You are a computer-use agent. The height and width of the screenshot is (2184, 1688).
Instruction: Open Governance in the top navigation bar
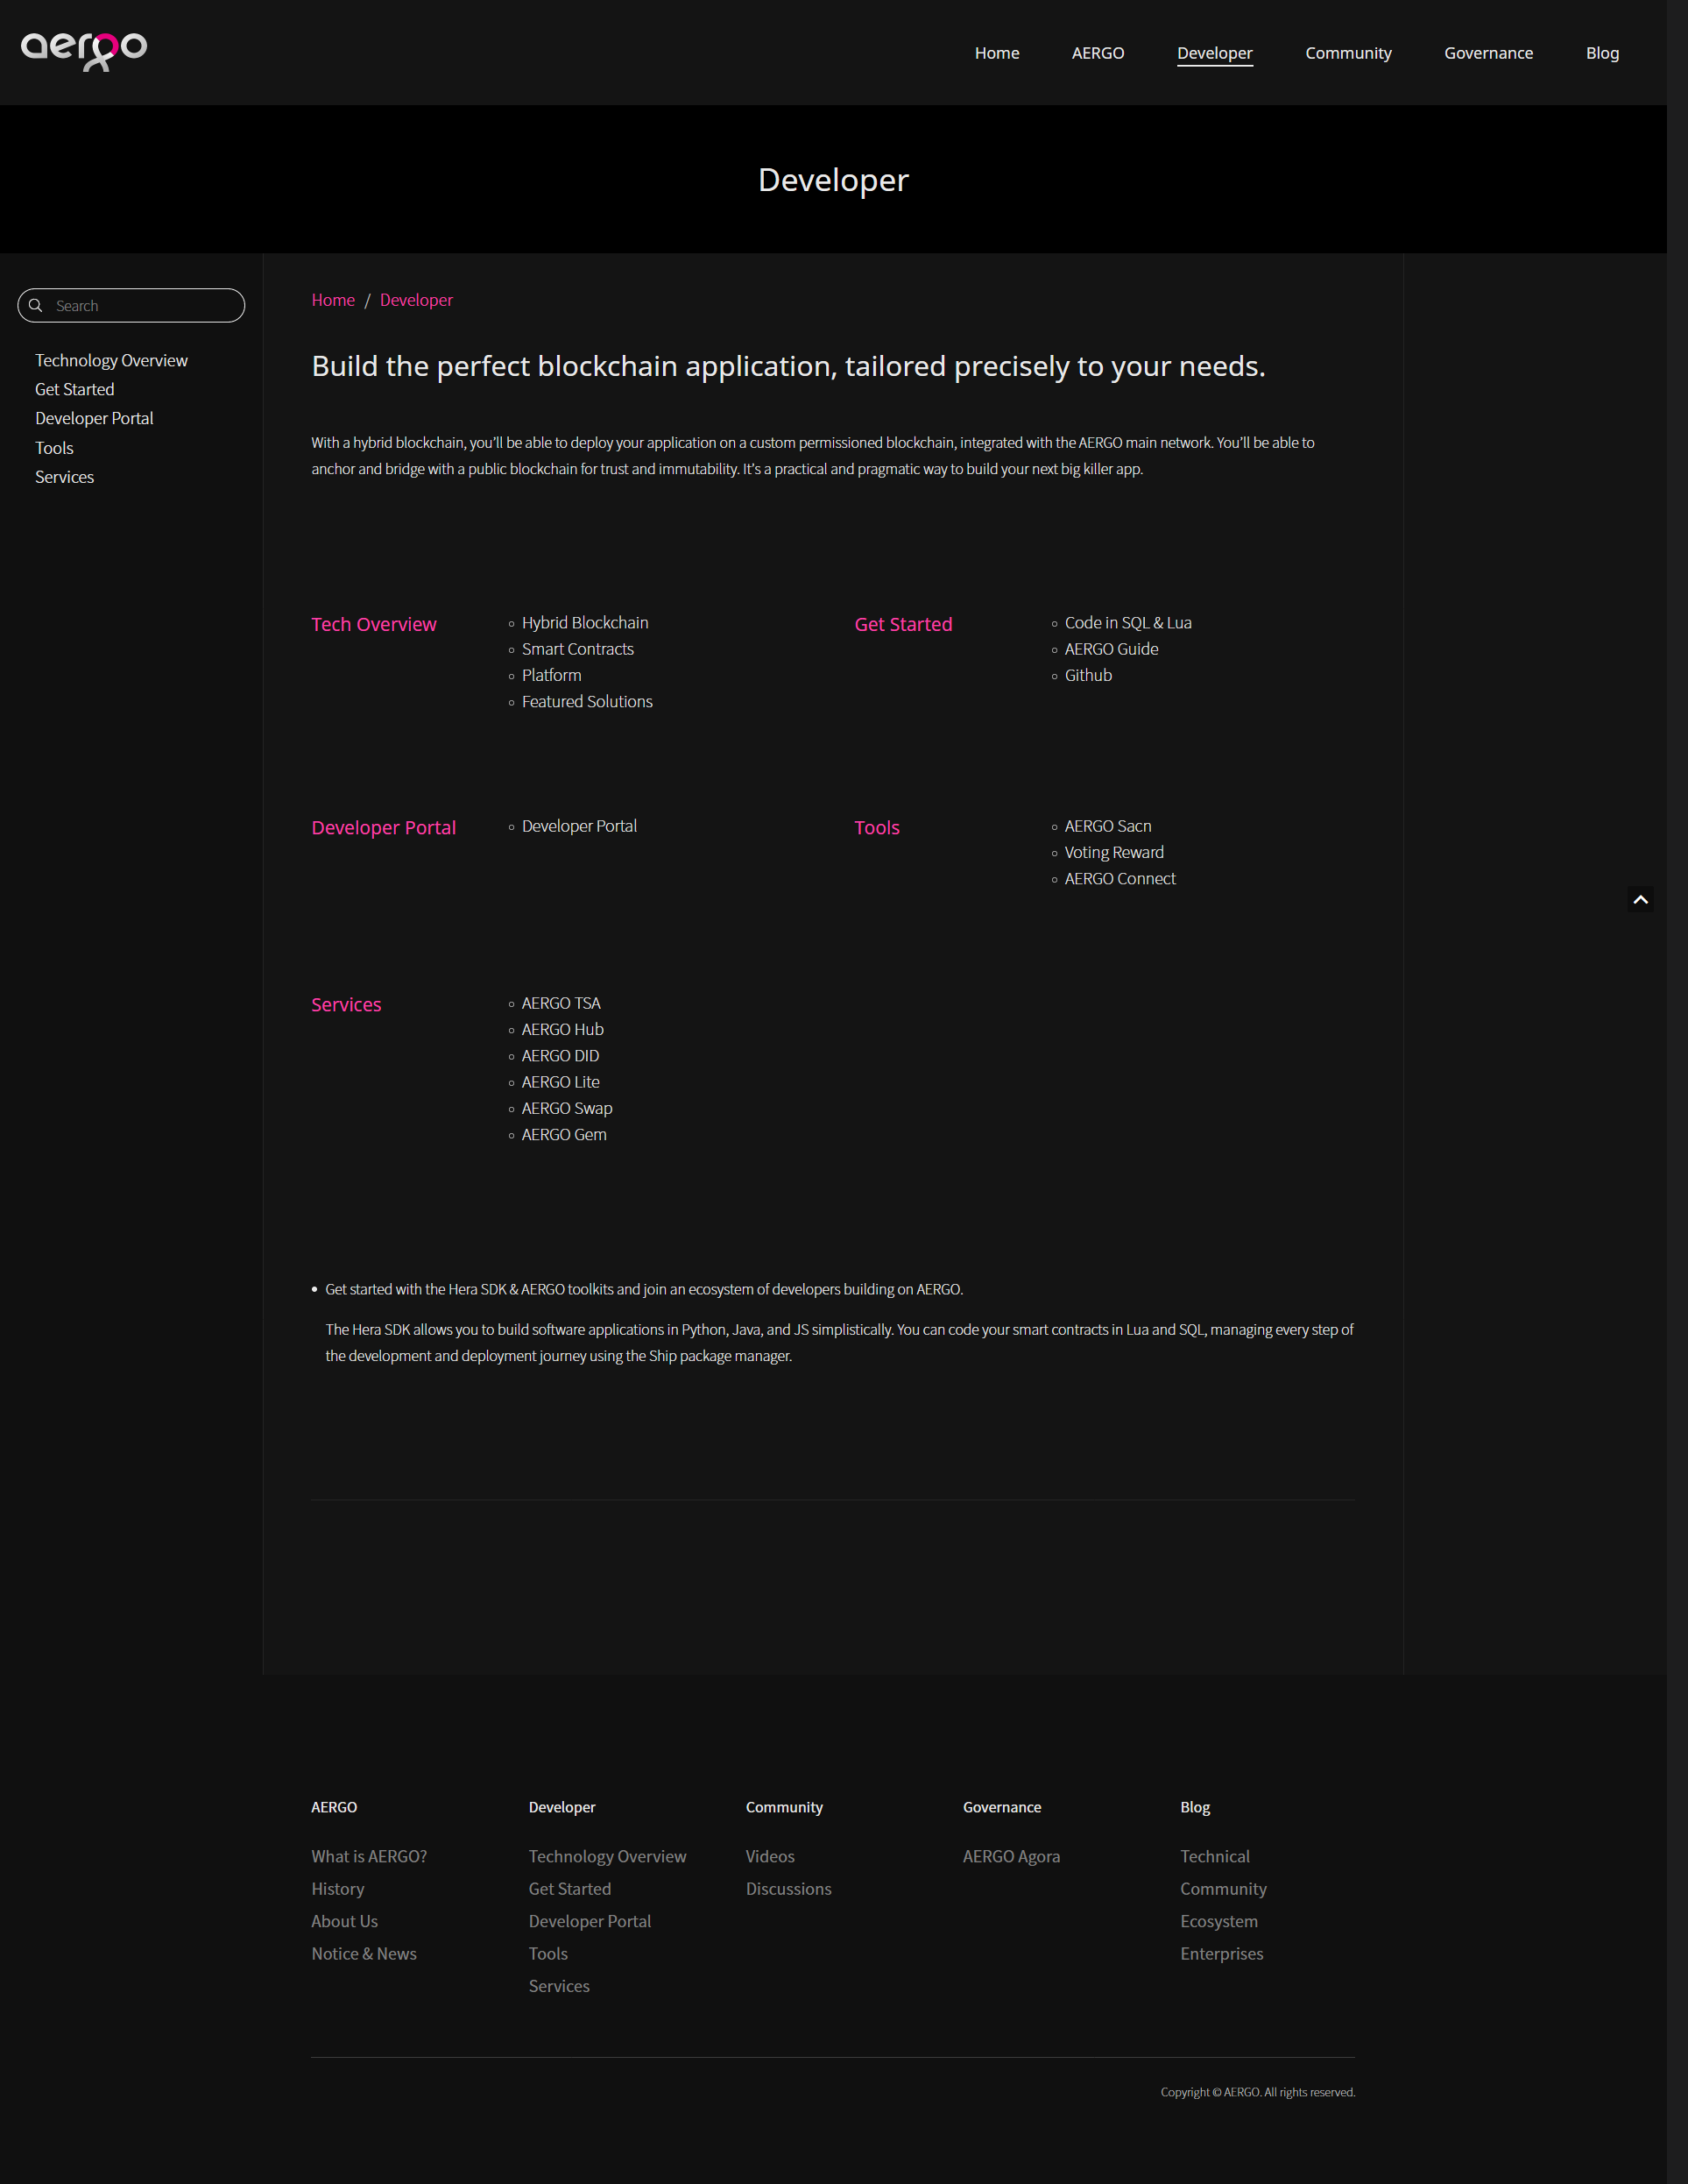coord(1488,53)
